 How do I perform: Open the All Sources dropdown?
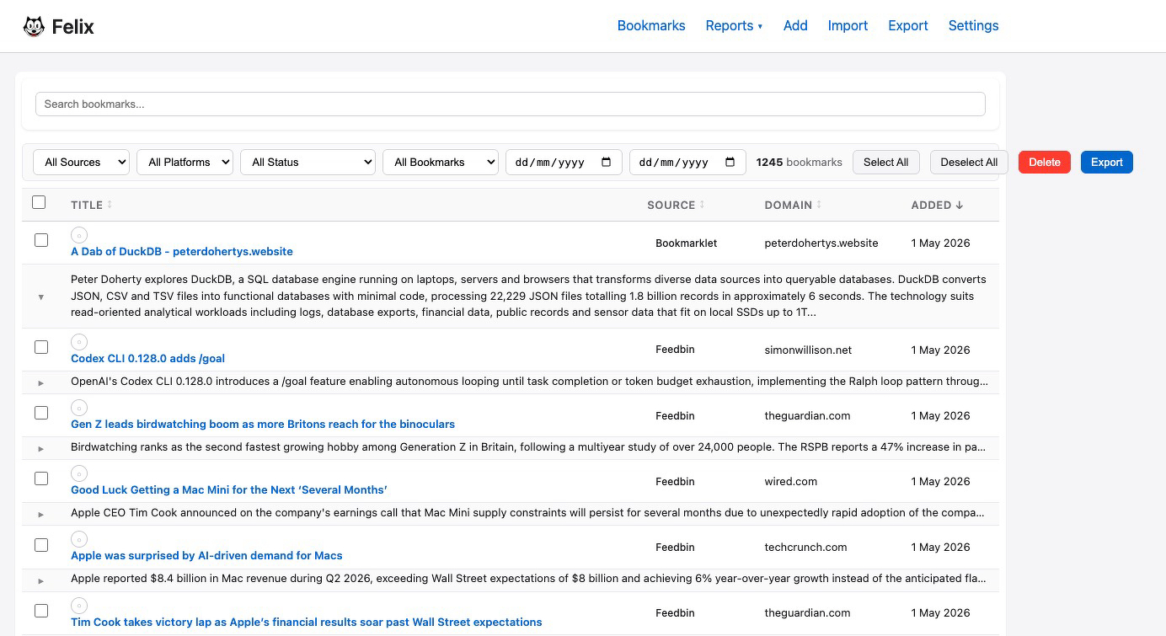(x=81, y=162)
